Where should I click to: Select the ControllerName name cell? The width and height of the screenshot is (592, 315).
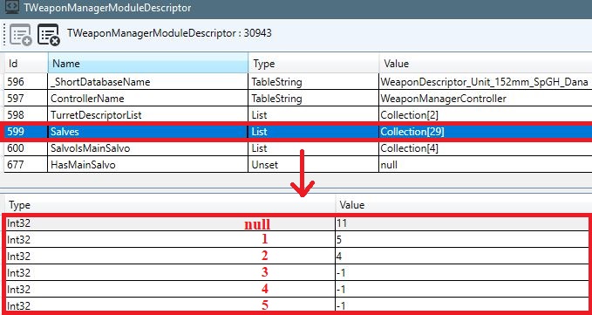pyautogui.click(x=148, y=99)
